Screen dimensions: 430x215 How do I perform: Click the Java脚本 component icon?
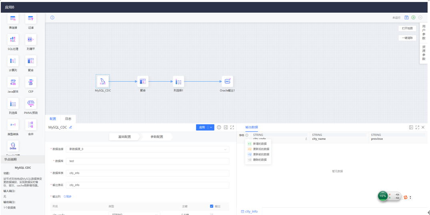(13, 82)
